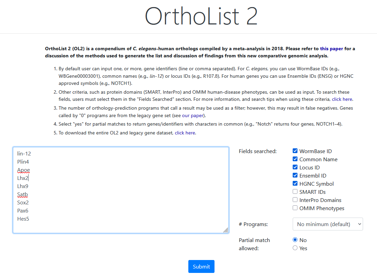Enable the SMART IDs checkbox
The image size is (377, 278).
point(295,192)
